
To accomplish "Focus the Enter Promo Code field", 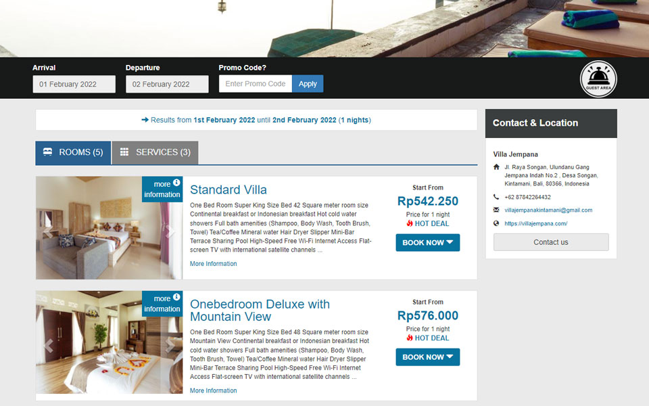I will [x=256, y=84].
